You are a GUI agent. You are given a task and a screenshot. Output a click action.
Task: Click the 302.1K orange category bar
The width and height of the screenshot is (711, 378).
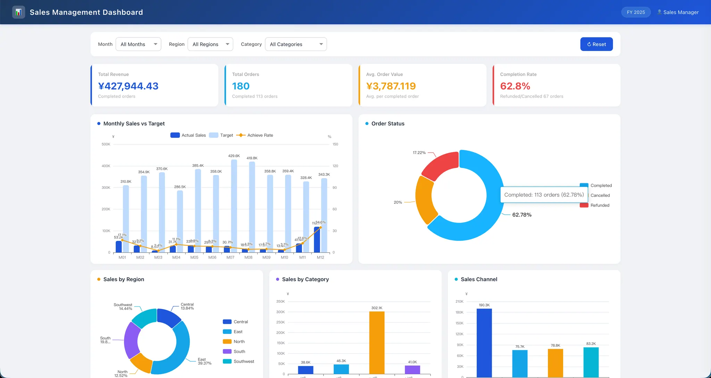click(377, 343)
